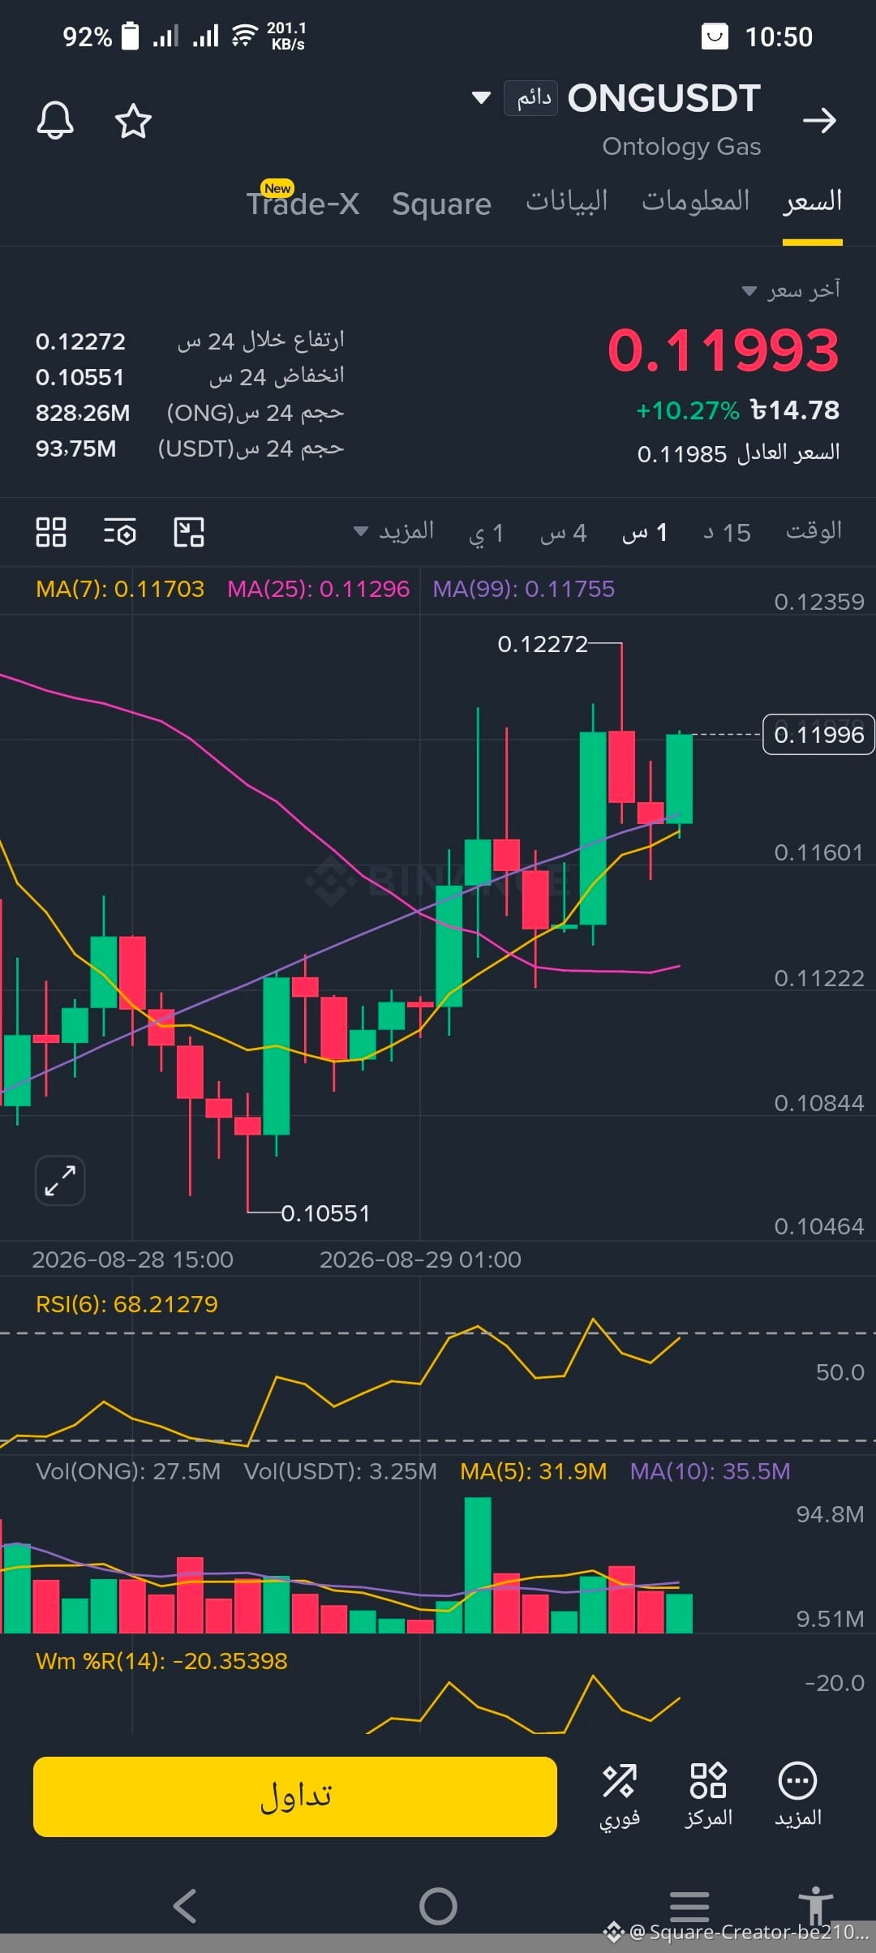Tap the last price 0.11993

[x=724, y=350]
